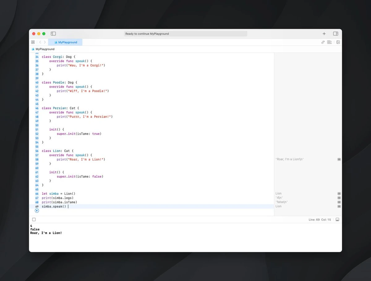Show quick look result for the Roar print line
This screenshot has width=371, height=281.
click(x=339, y=159)
